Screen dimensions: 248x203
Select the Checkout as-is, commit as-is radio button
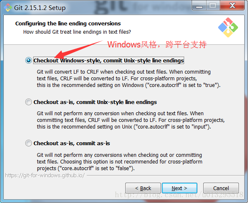click(x=29, y=143)
